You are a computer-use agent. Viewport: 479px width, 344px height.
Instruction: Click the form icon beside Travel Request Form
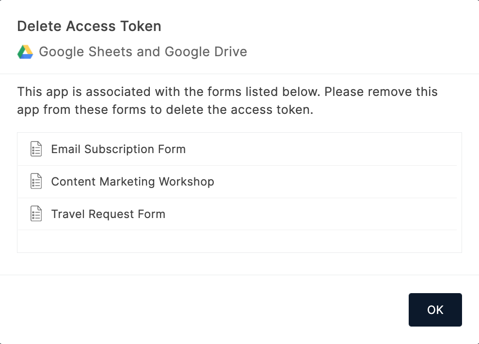(36, 214)
